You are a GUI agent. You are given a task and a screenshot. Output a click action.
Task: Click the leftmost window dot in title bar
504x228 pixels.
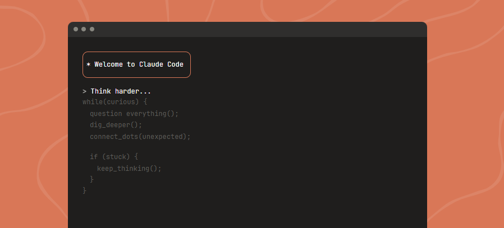pos(76,29)
